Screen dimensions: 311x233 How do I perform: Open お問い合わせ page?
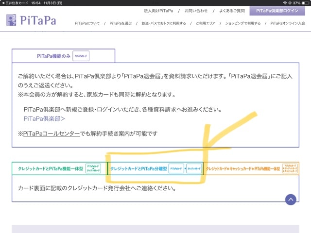pyautogui.click(x=196, y=11)
